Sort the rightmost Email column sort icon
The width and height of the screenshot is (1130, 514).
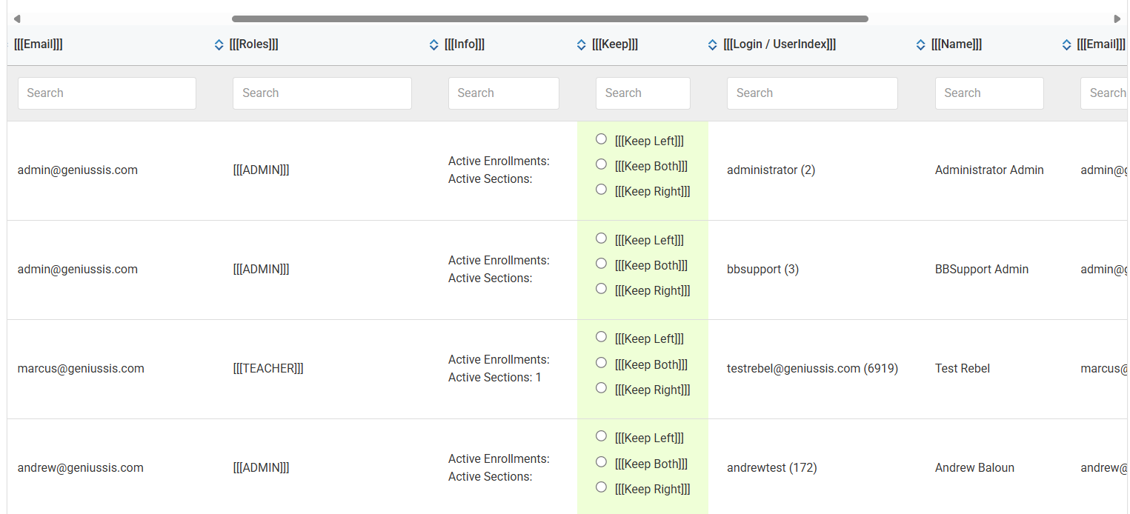(x=1066, y=44)
